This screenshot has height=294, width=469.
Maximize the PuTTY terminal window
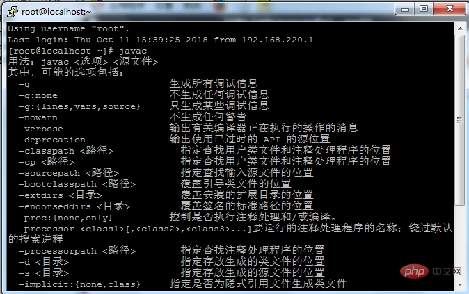coord(424,9)
